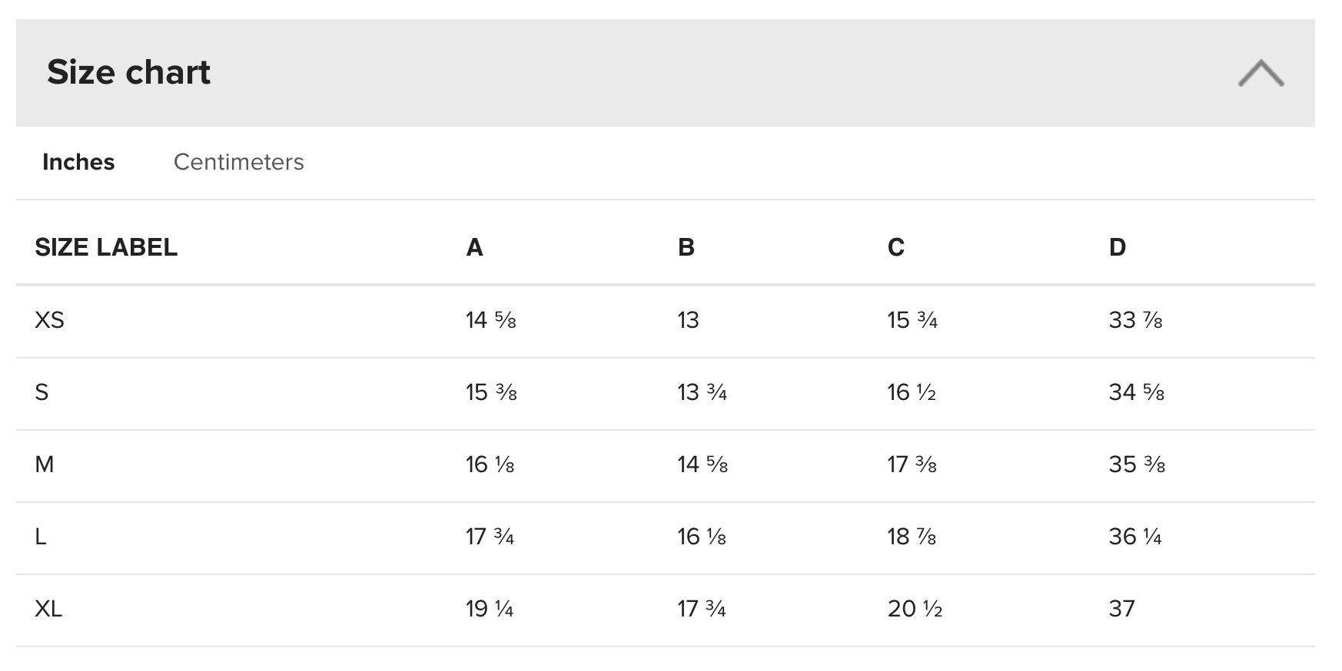
Task: Click the SIZE LABEL column header
Action: 106,247
